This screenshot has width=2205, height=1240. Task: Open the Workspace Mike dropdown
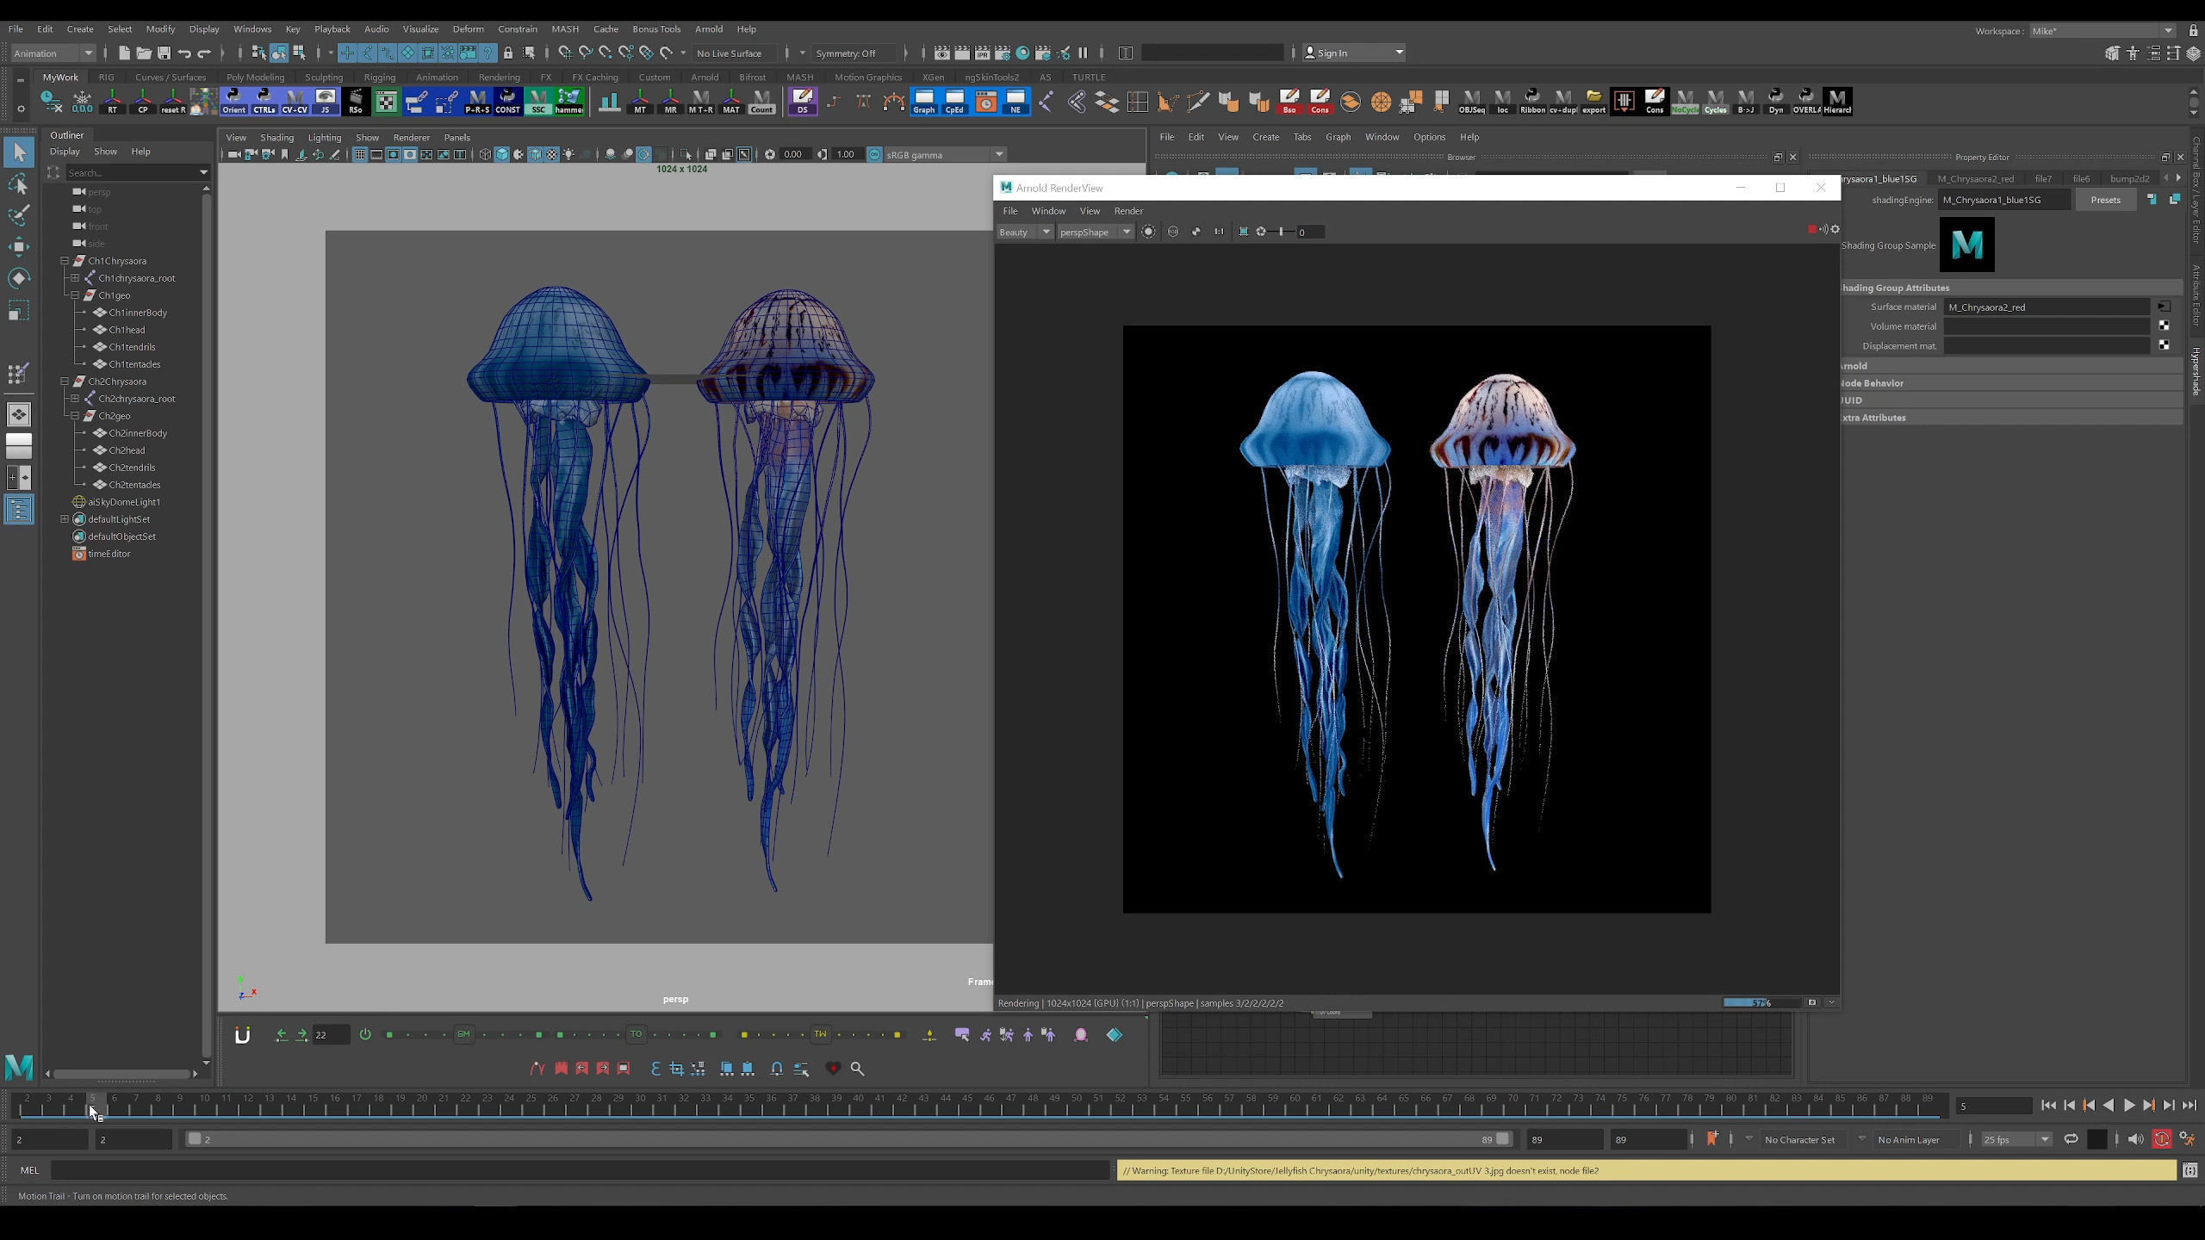(2102, 31)
